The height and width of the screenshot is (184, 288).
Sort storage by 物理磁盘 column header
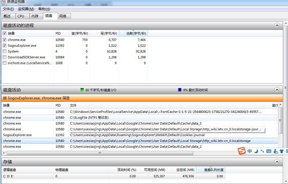(x=81, y=170)
